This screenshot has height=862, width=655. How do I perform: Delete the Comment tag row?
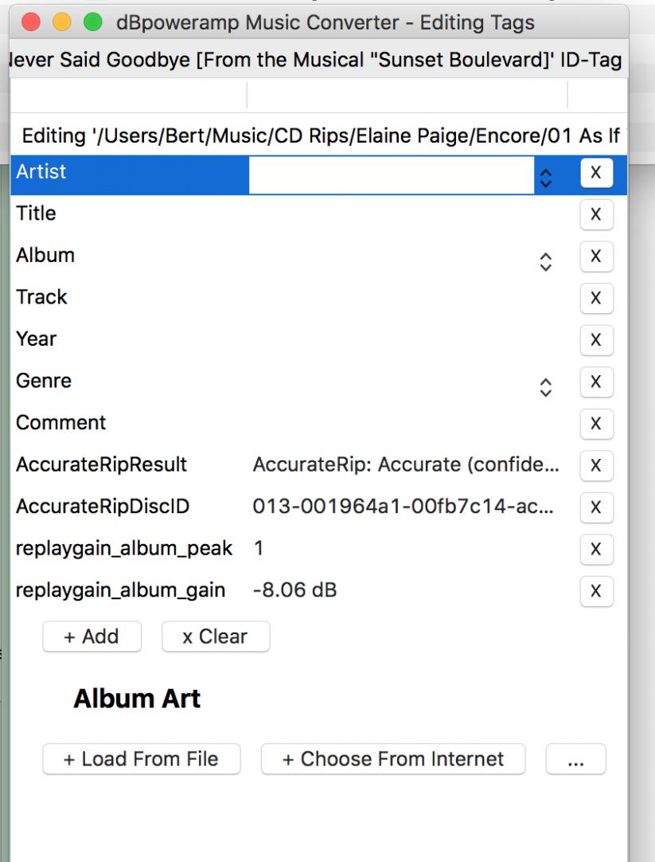[596, 424]
